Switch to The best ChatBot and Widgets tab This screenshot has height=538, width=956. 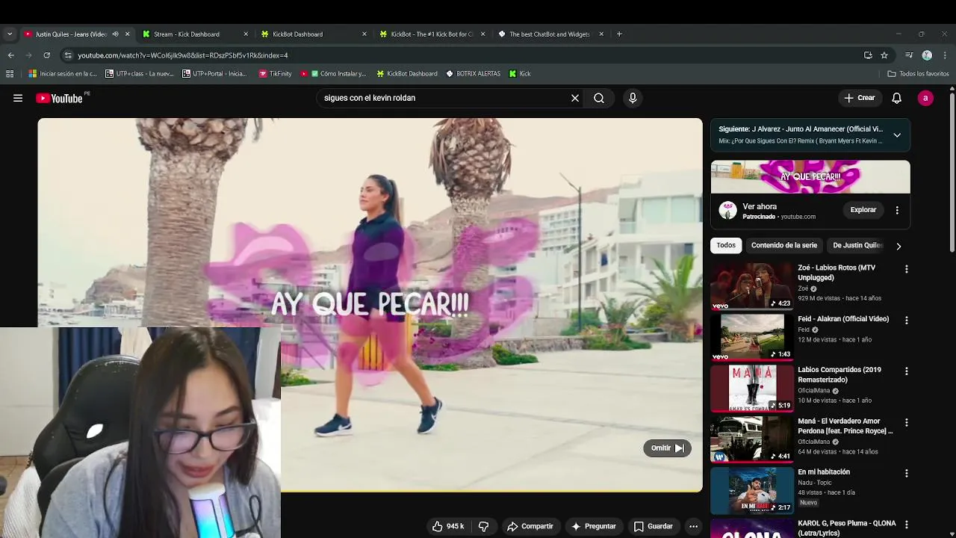coord(550,34)
